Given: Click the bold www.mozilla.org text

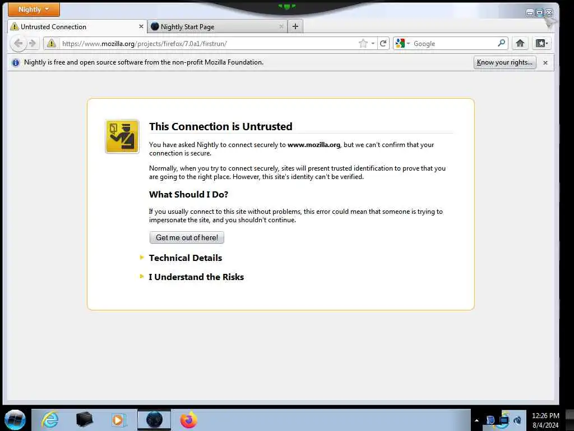Looking at the screenshot, I should [x=314, y=145].
